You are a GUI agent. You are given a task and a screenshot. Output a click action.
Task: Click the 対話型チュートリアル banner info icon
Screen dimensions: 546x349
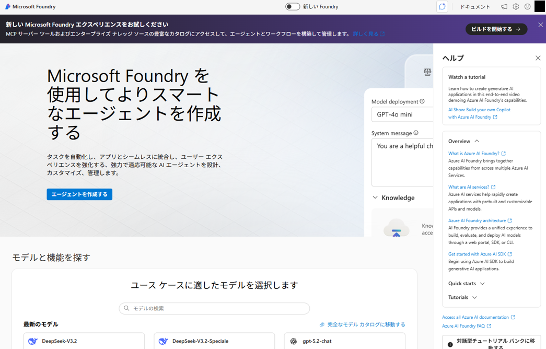point(450,344)
